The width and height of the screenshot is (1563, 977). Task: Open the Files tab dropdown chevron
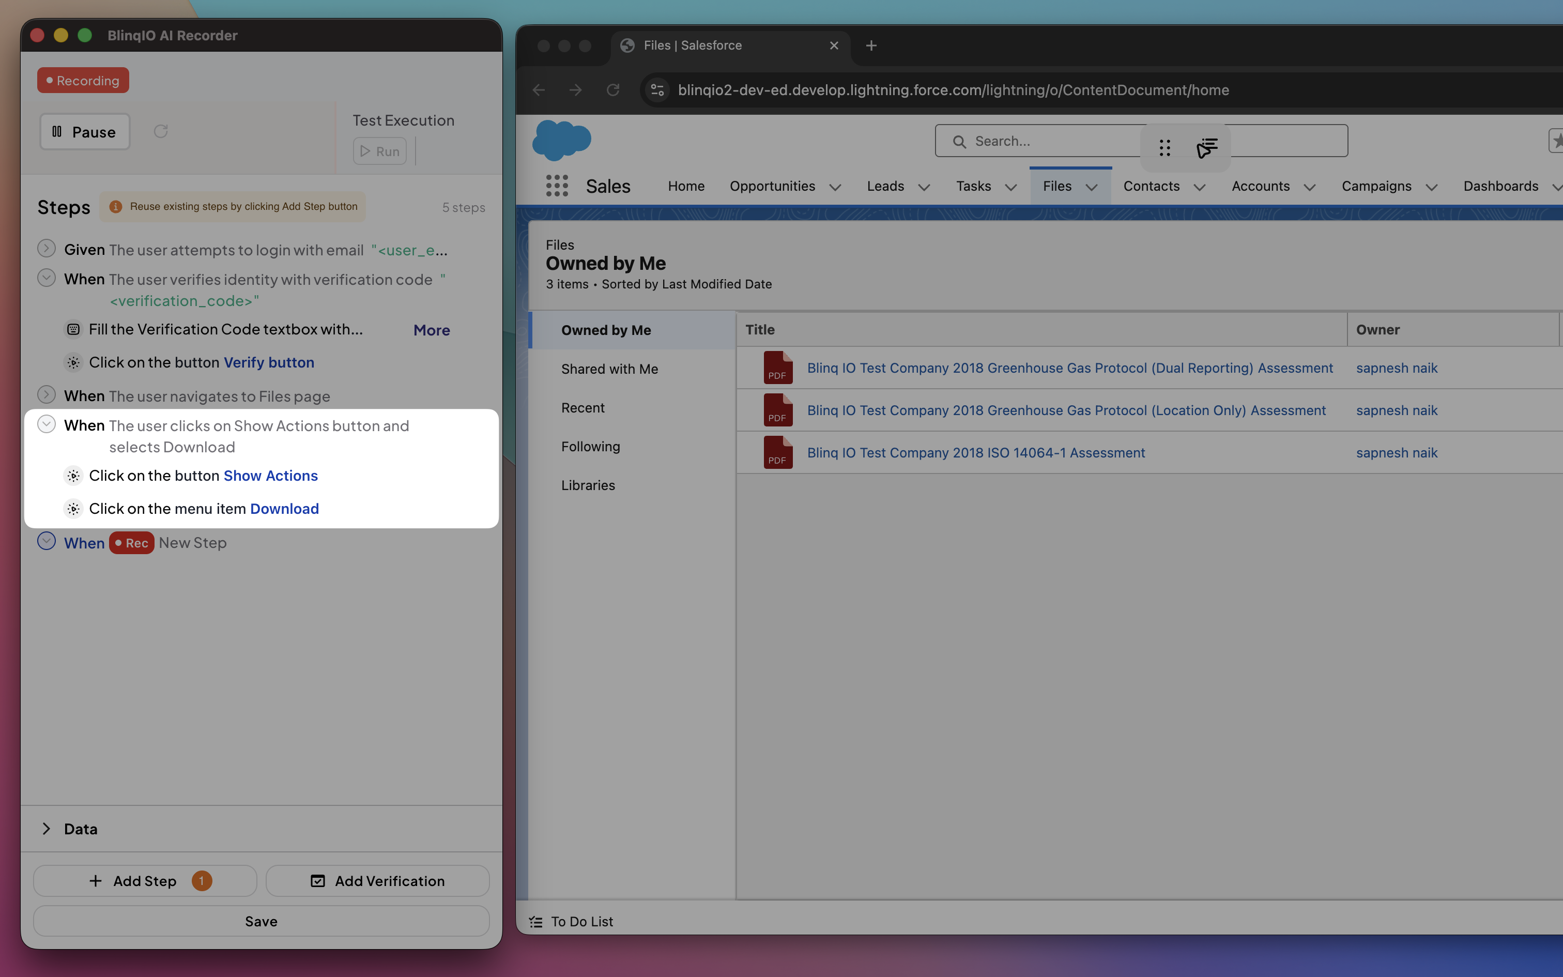[1092, 187]
